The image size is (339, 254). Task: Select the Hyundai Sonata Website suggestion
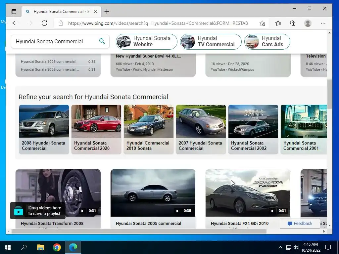click(147, 41)
